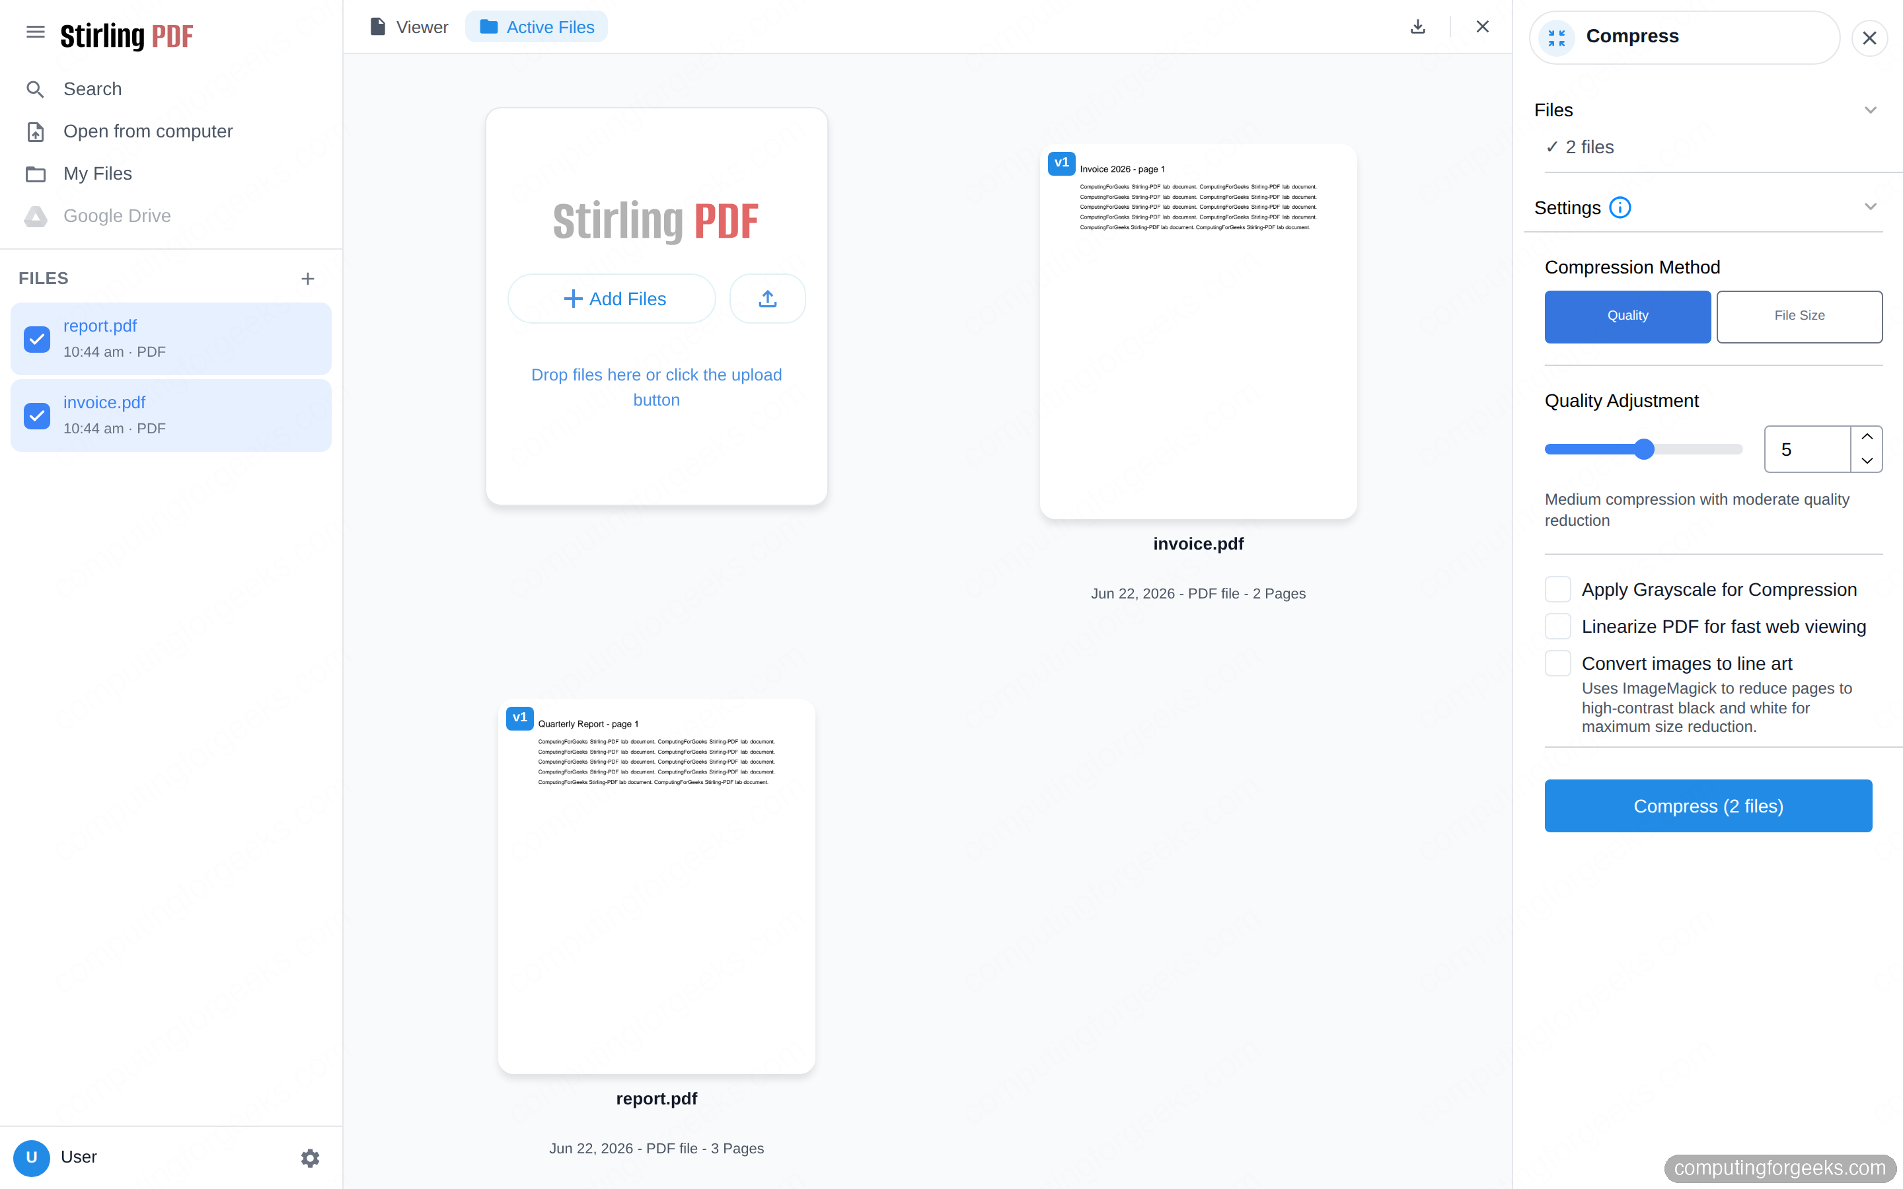Select the report.pdf page thumbnail
1903x1189 pixels.
pos(656,886)
